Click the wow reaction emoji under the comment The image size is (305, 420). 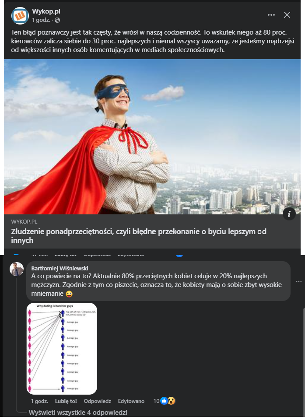tap(171, 401)
